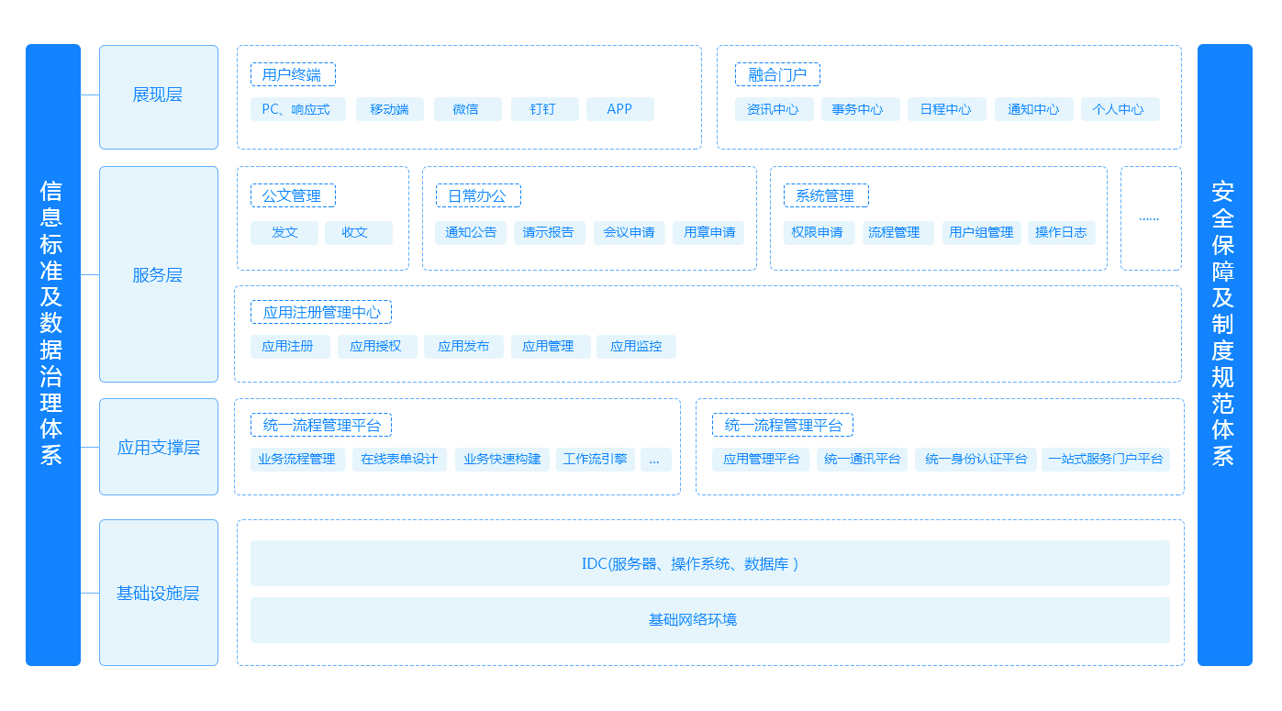Select 应用授权 in 应用注册管理中心
The image size is (1282, 711).
[x=376, y=347]
